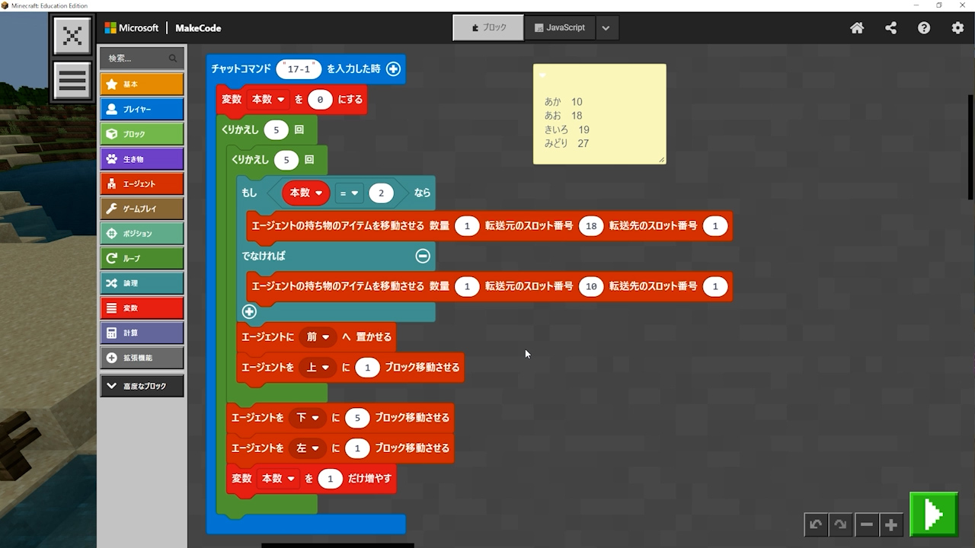Viewport: 975px width, 548px height.
Task: Zoom out with the minus button
Action: 866,524
